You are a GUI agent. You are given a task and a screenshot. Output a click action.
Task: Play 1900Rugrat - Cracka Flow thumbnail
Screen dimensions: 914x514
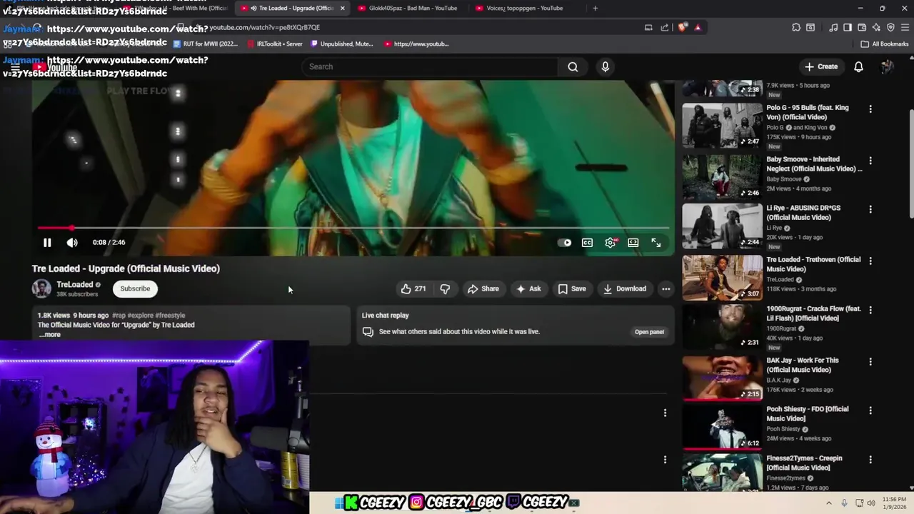[722, 326]
